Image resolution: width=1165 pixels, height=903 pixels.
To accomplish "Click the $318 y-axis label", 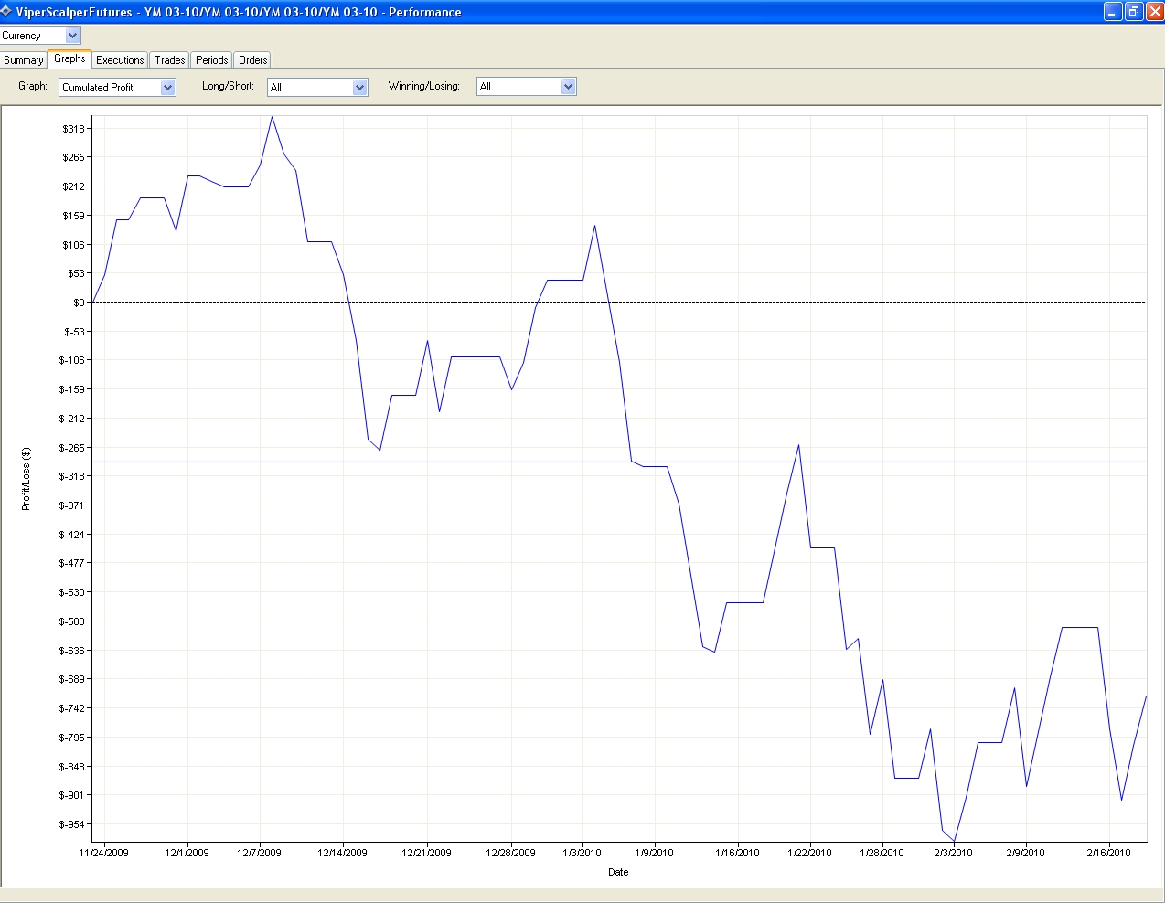I will click(x=73, y=129).
